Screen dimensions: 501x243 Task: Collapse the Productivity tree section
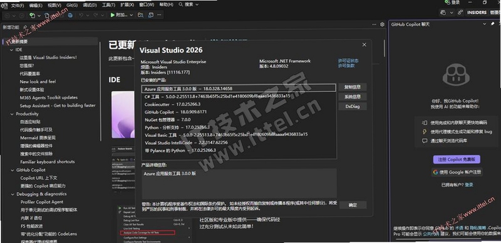pyautogui.click(x=12, y=114)
